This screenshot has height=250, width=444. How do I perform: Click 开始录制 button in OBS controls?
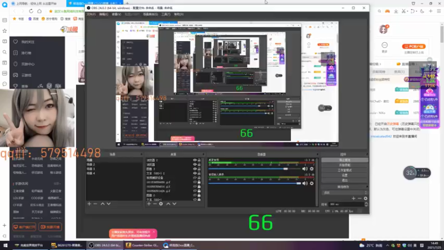point(345,165)
